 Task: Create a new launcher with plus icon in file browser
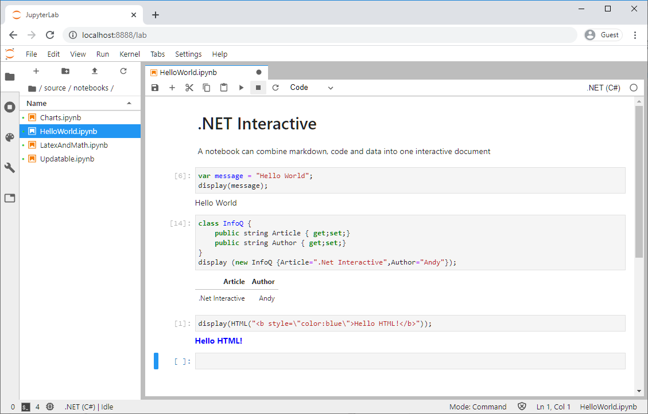click(36, 71)
